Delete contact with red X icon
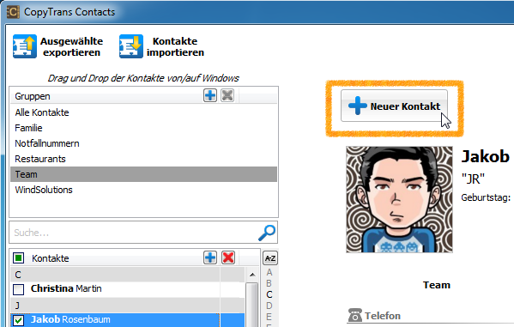This screenshot has height=327, width=514. [x=228, y=257]
